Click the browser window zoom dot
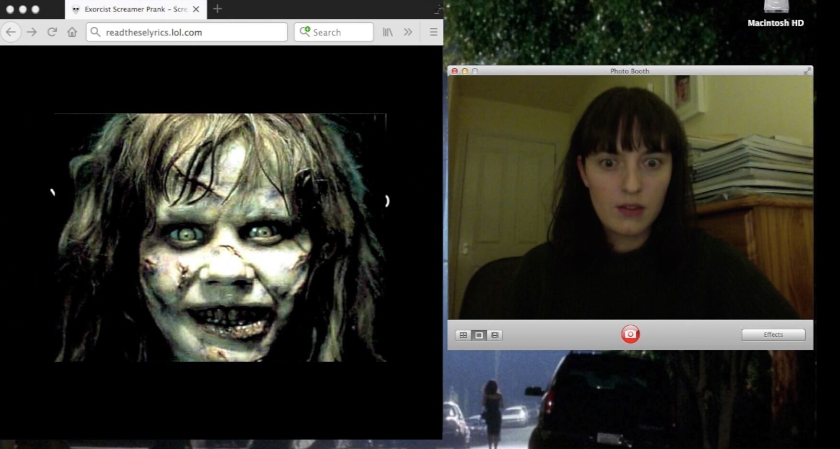The height and width of the screenshot is (449, 840). coord(35,9)
